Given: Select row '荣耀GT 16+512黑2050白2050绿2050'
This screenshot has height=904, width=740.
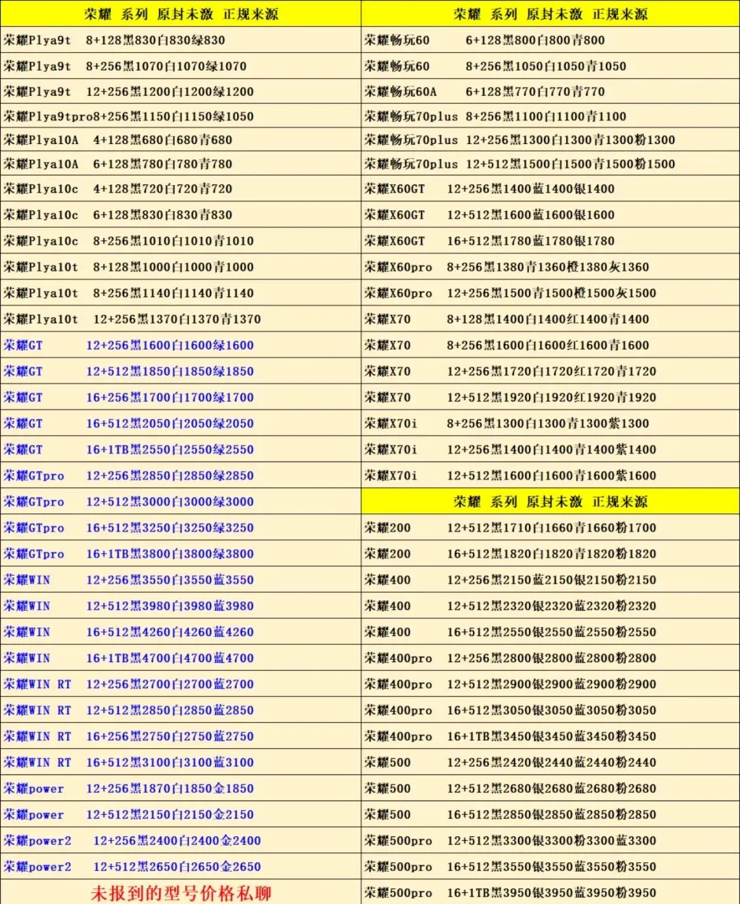Looking at the screenshot, I should [x=181, y=424].
